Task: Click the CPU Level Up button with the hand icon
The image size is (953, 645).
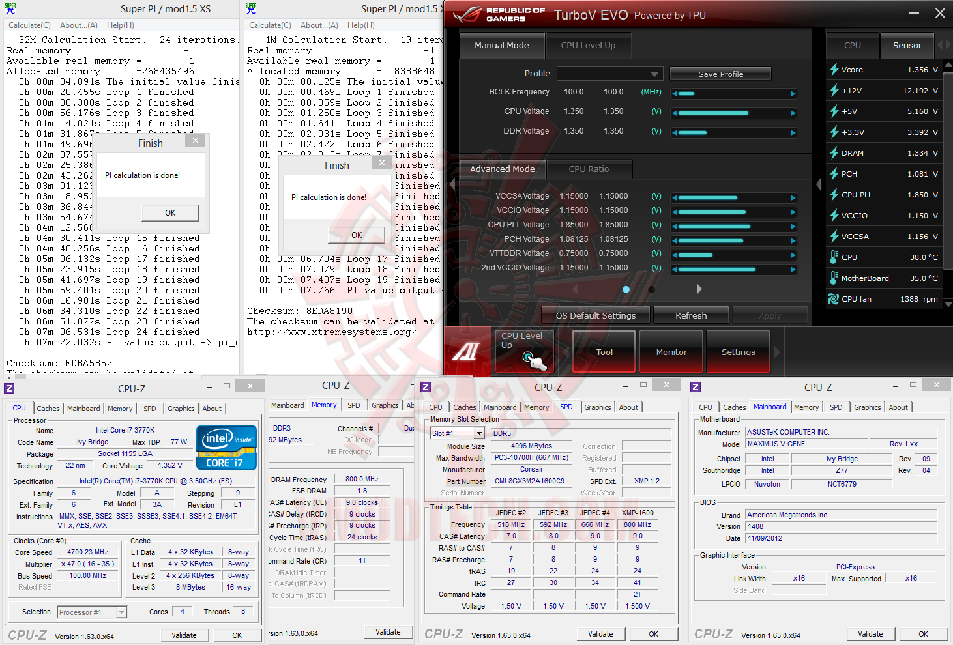Action: pyautogui.click(x=525, y=352)
